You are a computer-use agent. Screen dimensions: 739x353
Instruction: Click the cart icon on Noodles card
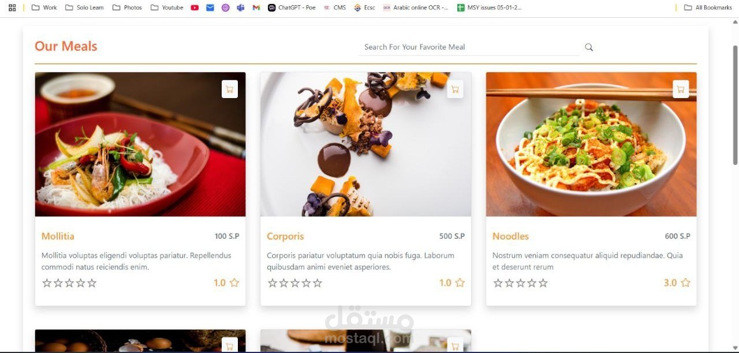[x=681, y=89]
